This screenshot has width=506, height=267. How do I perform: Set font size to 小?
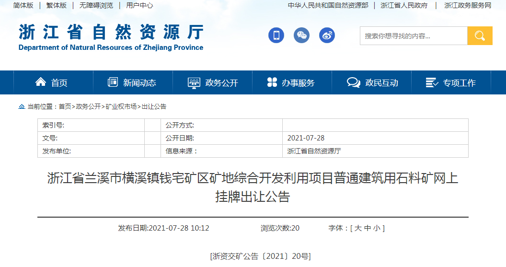coord(377,228)
